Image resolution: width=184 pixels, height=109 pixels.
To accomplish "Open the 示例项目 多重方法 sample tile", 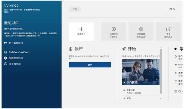I will [114, 31].
